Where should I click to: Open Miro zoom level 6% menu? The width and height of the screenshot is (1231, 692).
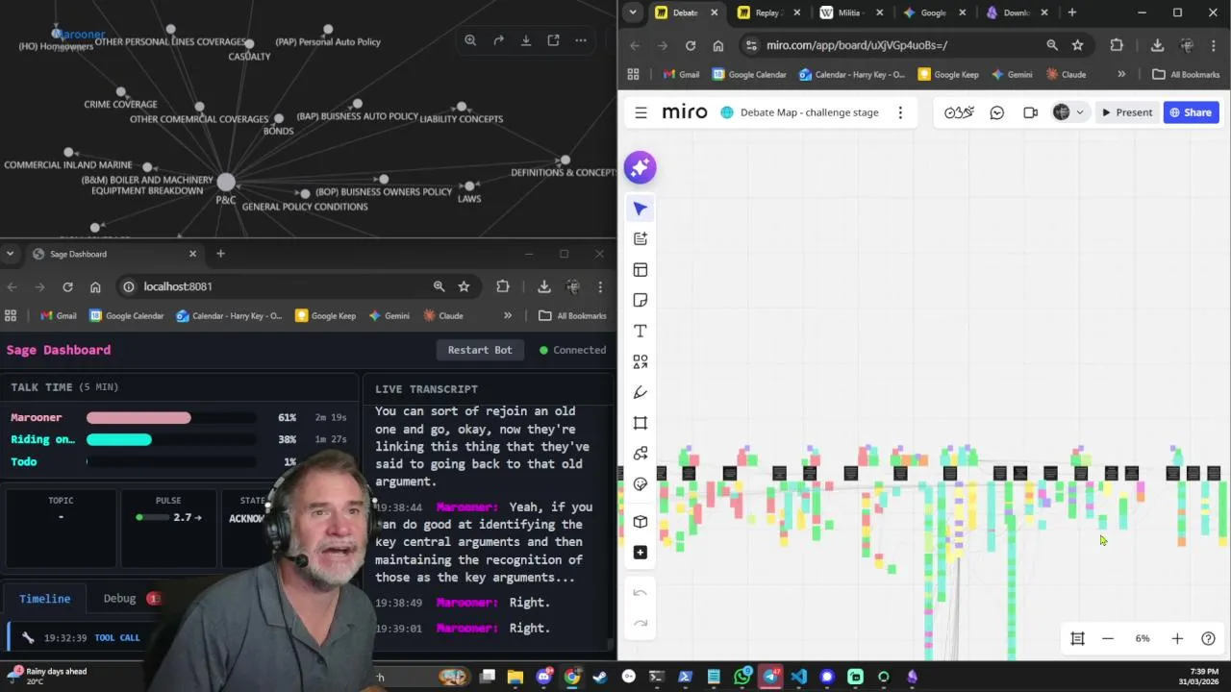tap(1143, 638)
